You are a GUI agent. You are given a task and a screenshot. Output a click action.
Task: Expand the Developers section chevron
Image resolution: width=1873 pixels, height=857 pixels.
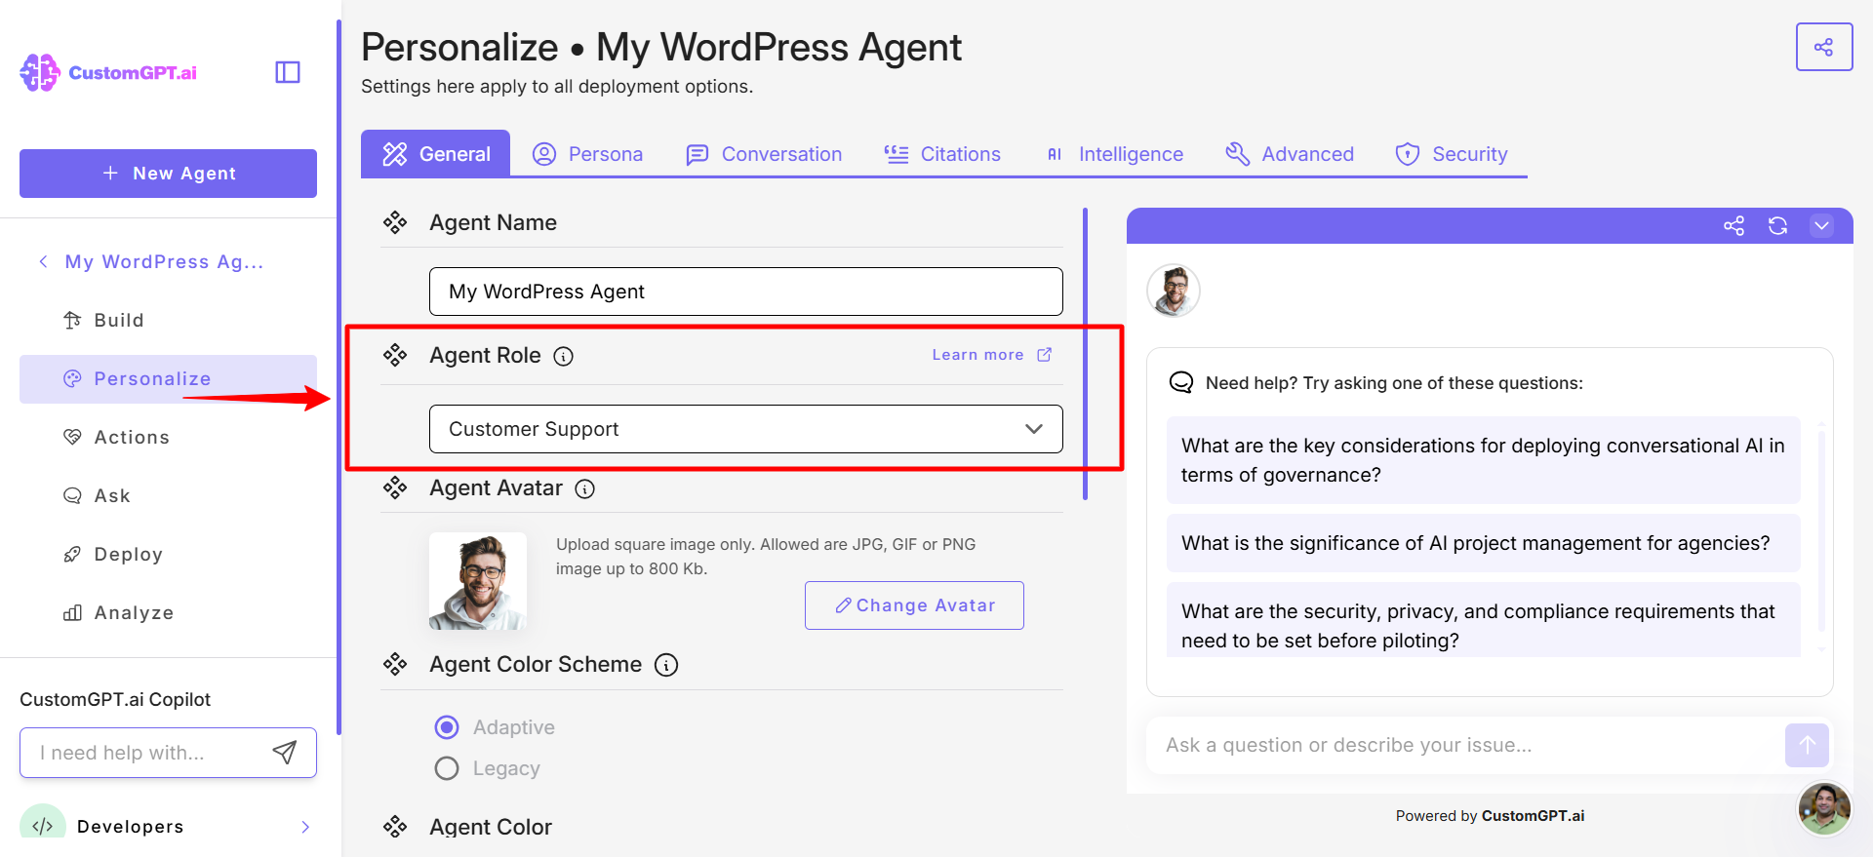[x=305, y=827]
